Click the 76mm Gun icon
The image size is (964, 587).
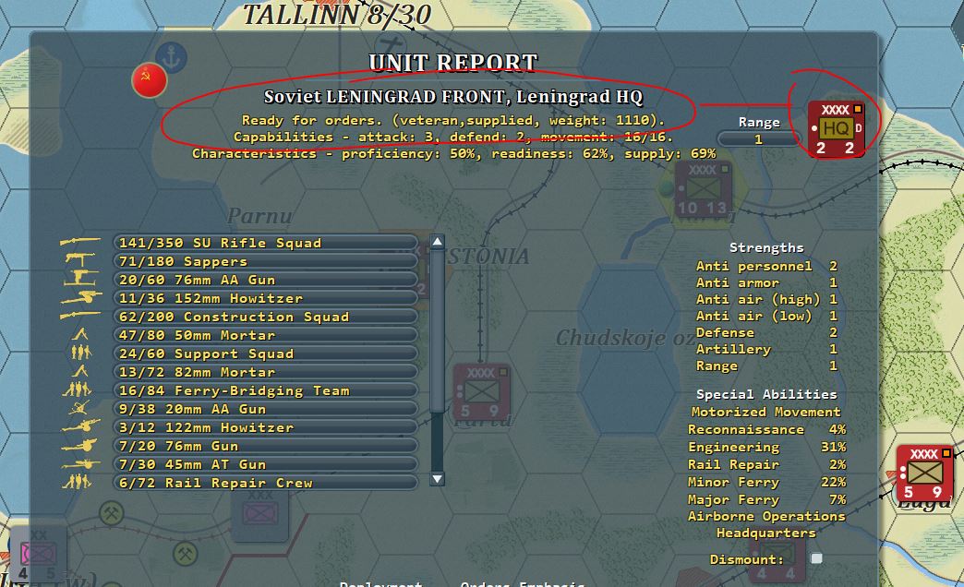click(x=79, y=445)
